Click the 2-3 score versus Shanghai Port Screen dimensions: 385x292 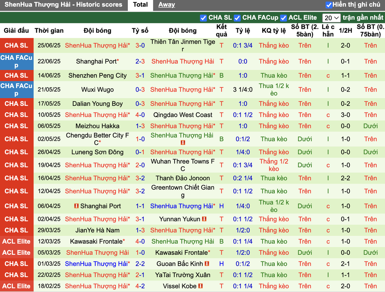[x=140, y=61]
